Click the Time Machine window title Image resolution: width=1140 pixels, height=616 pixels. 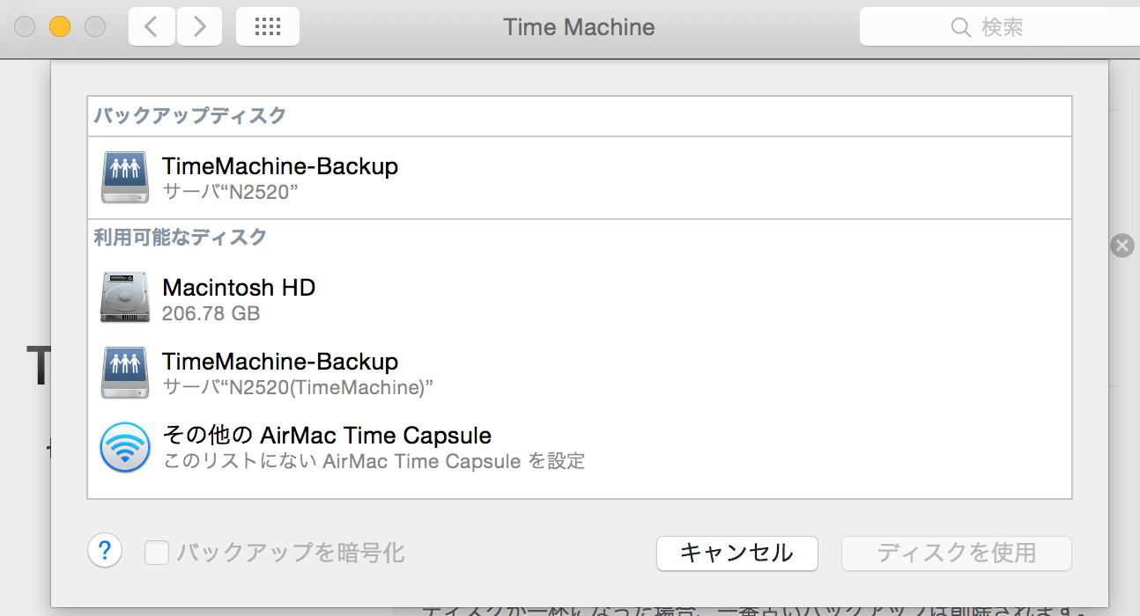pos(579,26)
